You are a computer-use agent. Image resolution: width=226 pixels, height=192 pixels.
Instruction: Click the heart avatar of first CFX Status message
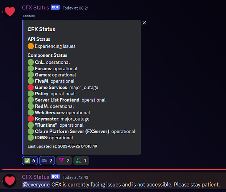10,12
